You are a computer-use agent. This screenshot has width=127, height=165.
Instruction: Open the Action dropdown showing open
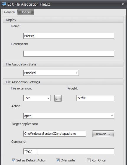tap(69, 116)
